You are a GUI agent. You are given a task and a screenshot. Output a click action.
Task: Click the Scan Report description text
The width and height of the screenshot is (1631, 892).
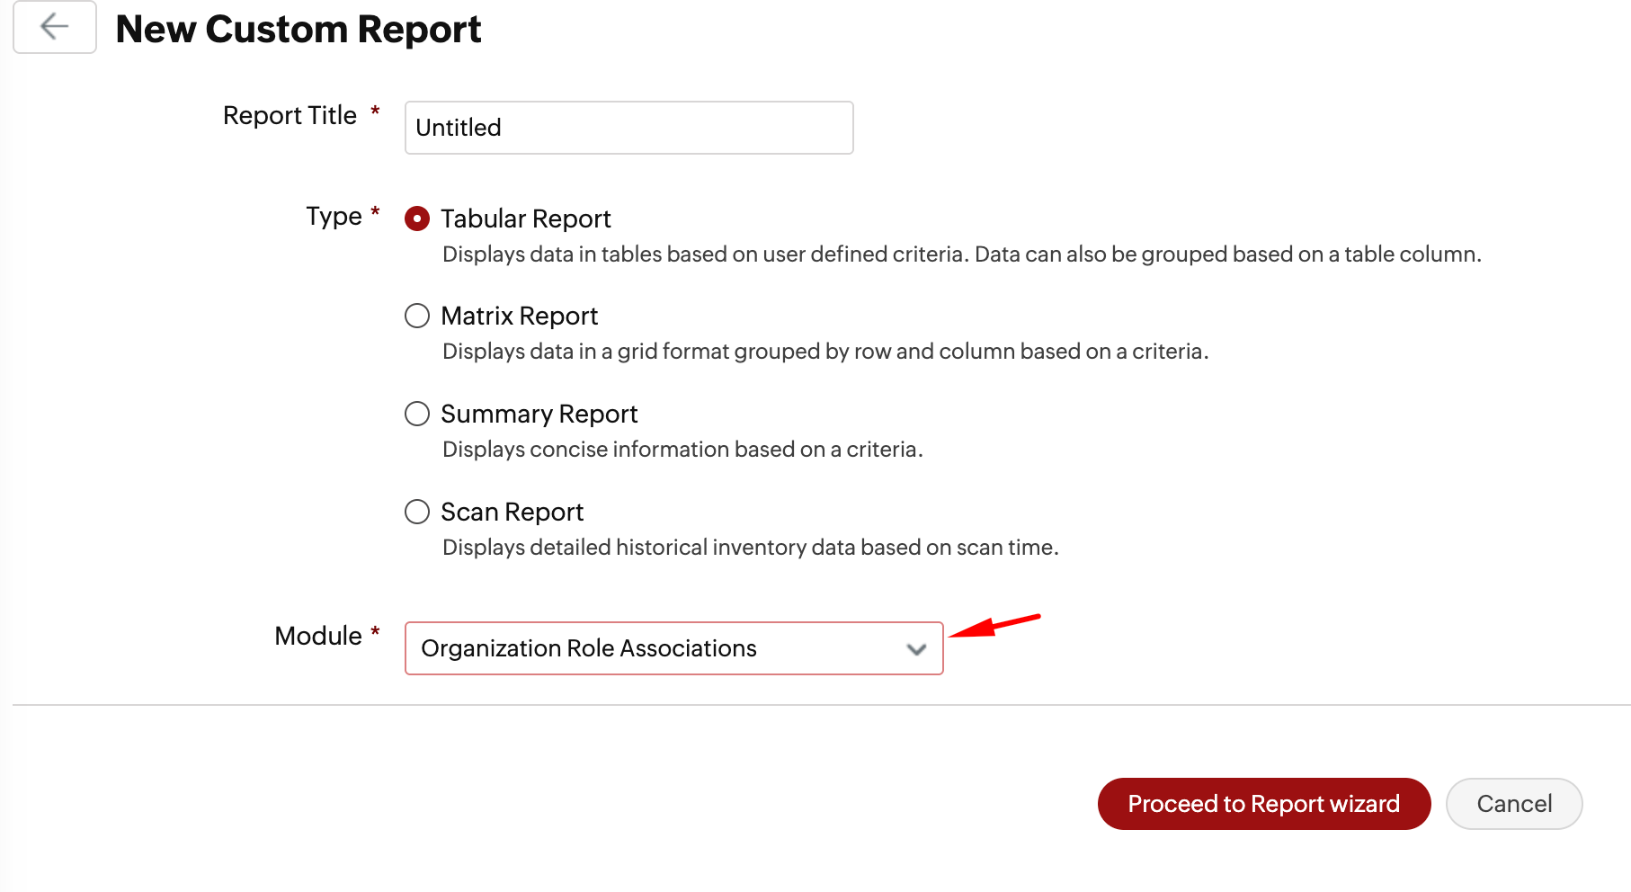(x=750, y=548)
